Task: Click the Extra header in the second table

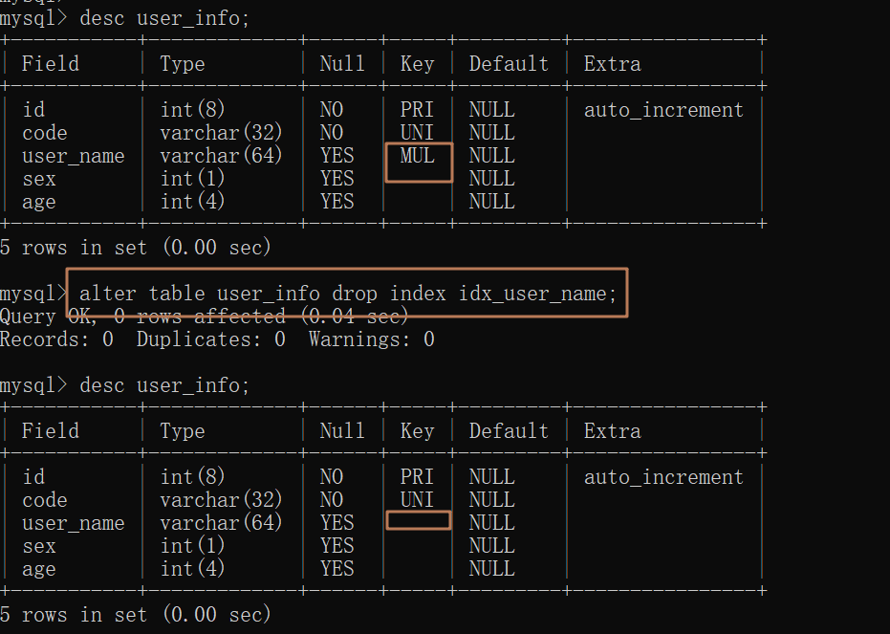Action: click(612, 431)
